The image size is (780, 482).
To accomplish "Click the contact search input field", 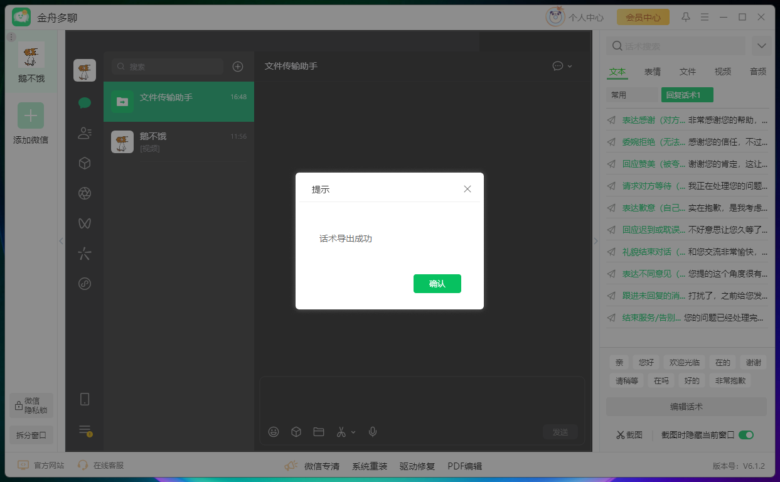I will point(166,66).
